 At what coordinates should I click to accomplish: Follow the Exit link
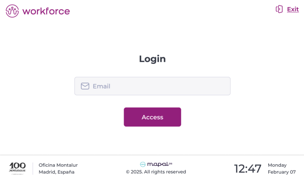[293, 9]
